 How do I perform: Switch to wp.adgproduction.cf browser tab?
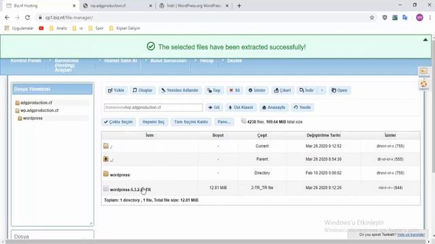point(118,6)
